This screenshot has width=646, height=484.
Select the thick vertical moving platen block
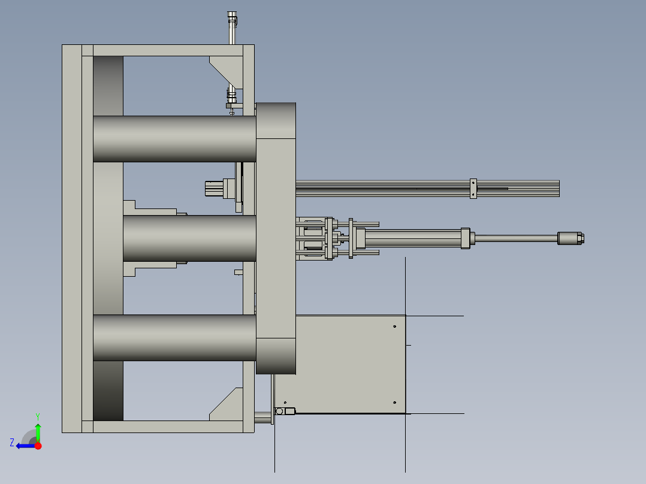click(276, 238)
